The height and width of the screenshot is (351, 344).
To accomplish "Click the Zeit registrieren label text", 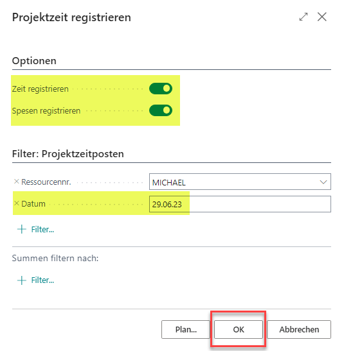I will (41, 89).
